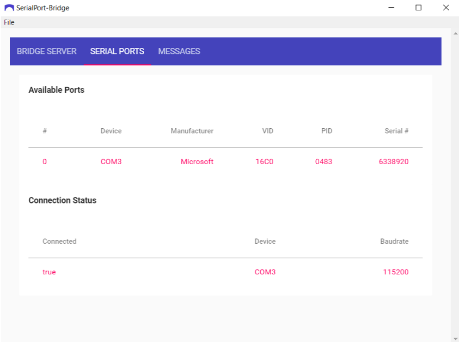This screenshot has height=342, width=459.
Task: Click the Microsoft manufacturer cell
Action: click(x=197, y=162)
